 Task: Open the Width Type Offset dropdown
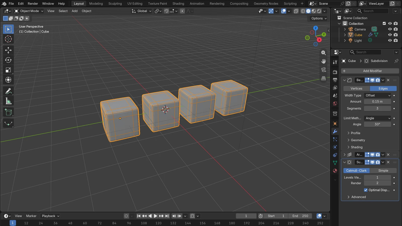[x=378, y=95]
